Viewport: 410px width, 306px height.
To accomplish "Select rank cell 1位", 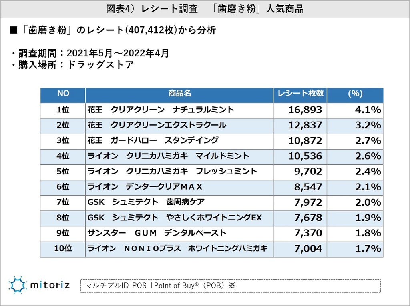I will tap(63, 110).
